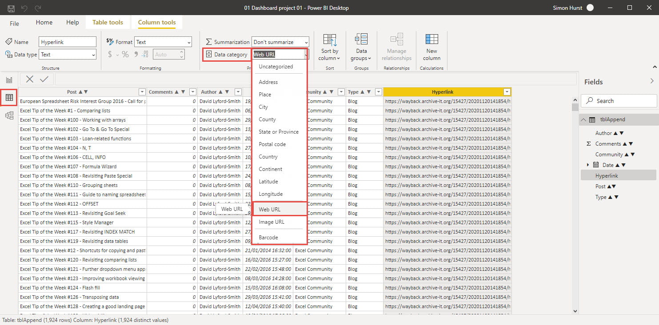Choose Barcode in the category list
The height and width of the screenshot is (325, 659).
pyautogui.click(x=268, y=238)
